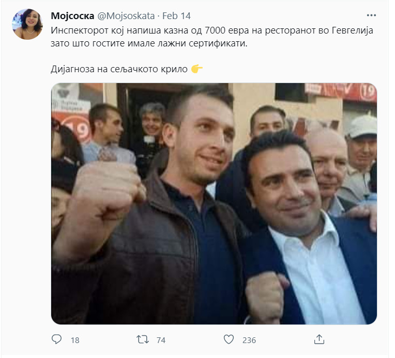Viewport: 395px width, 358px height.
Task: Click the pointing hand emoji
Action: tap(197, 69)
